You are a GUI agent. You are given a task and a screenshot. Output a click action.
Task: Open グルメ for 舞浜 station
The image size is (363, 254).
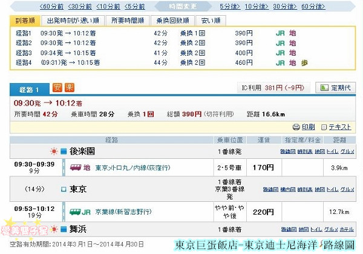coord(331,230)
